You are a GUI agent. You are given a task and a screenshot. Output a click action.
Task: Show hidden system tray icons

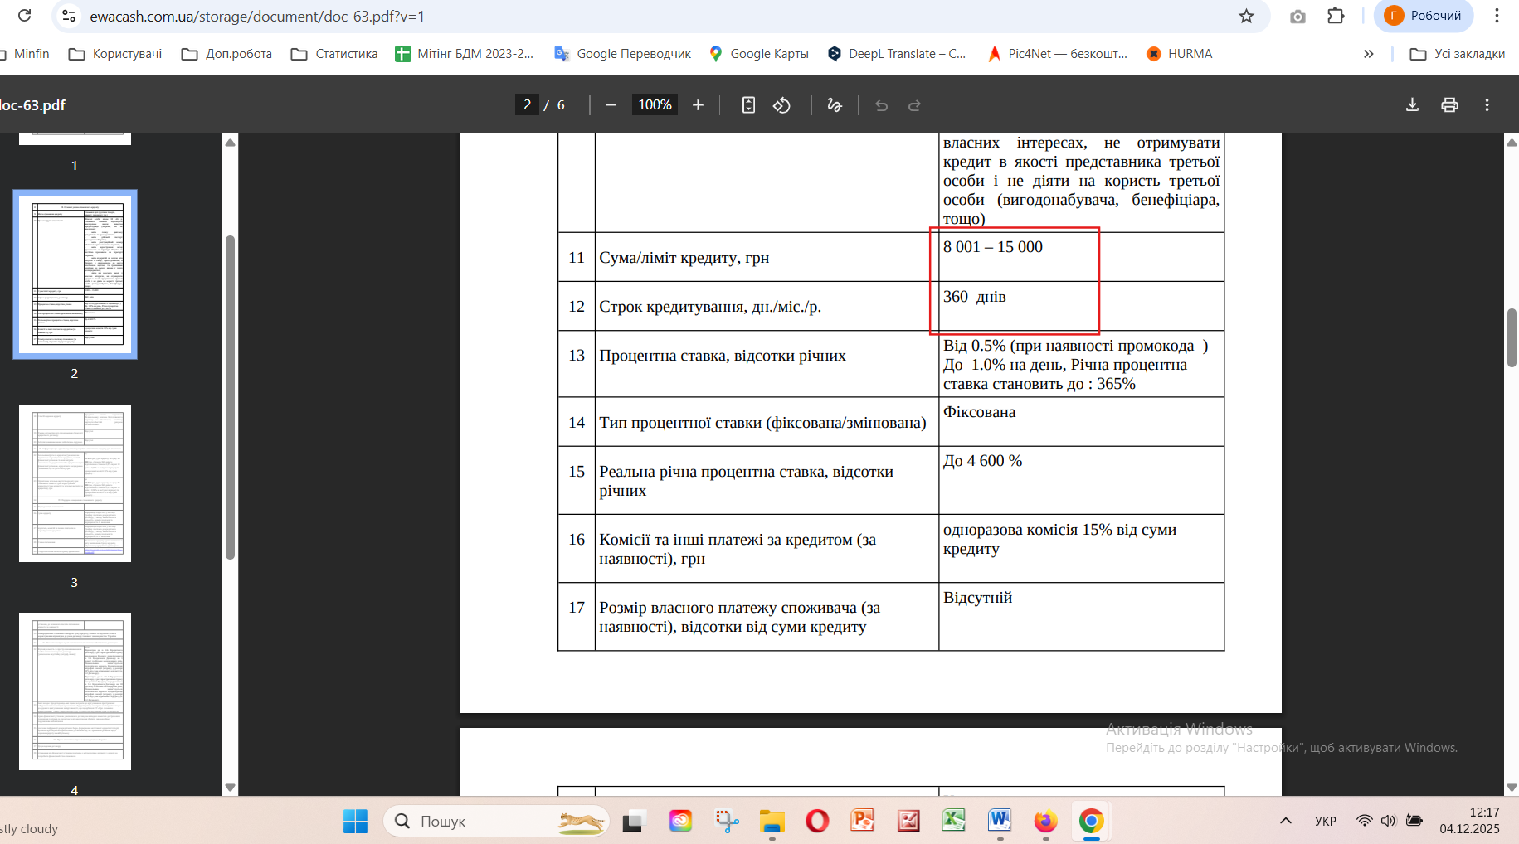(x=1285, y=821)
